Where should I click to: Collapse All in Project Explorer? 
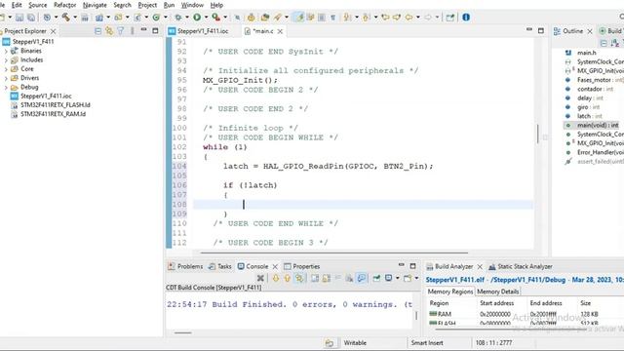click(x=97, y=31)
